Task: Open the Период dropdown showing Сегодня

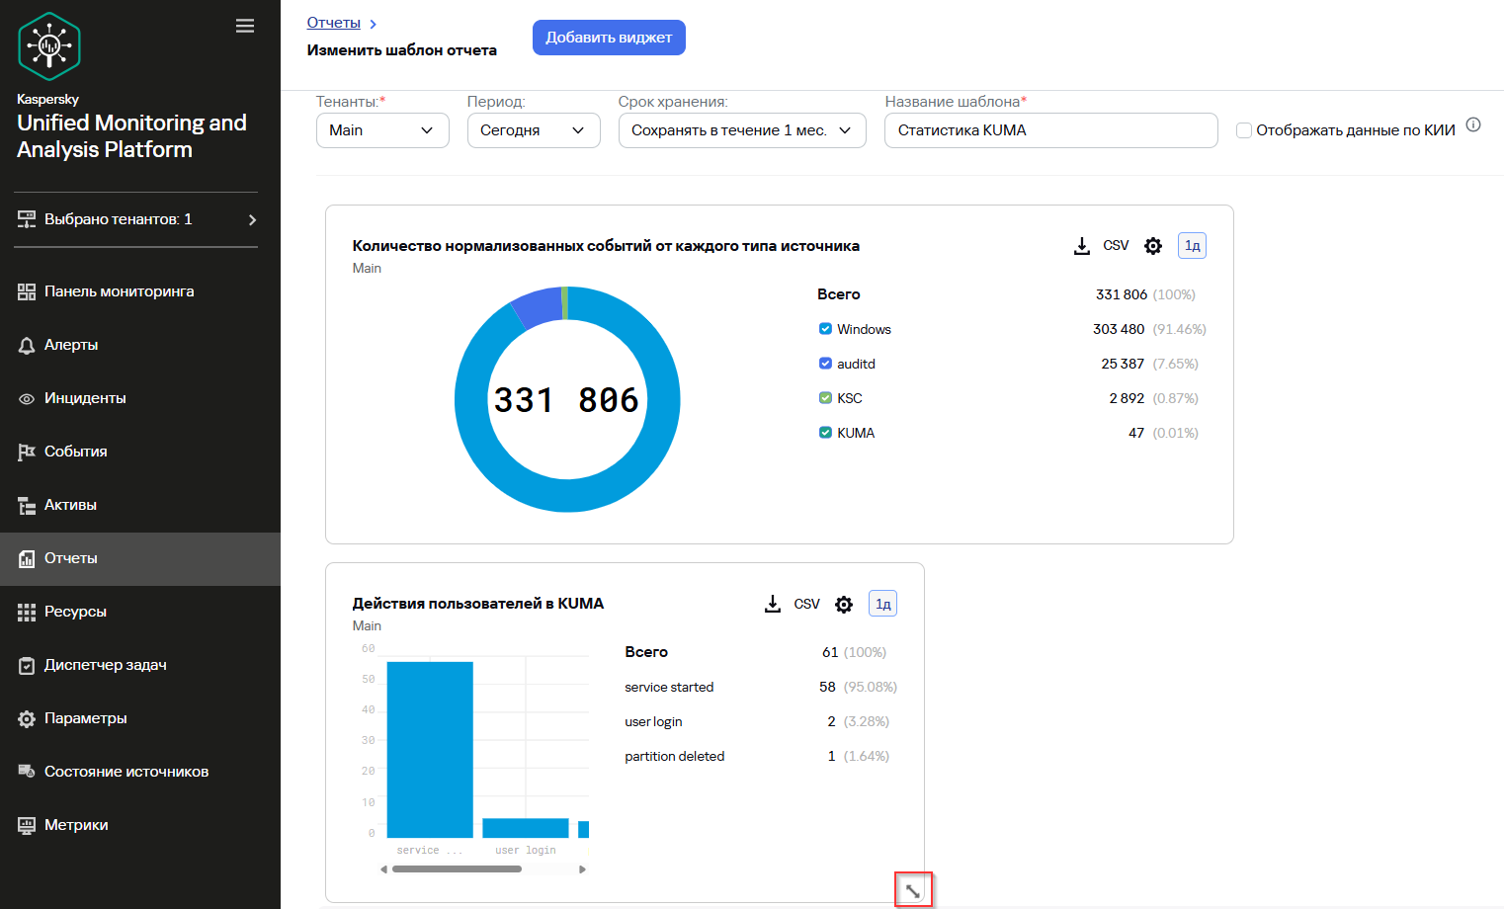Action: pos(534,130)
